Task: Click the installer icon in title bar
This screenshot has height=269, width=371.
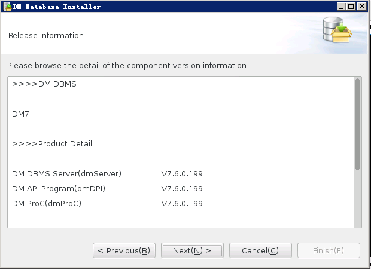Action: (7, 7)
